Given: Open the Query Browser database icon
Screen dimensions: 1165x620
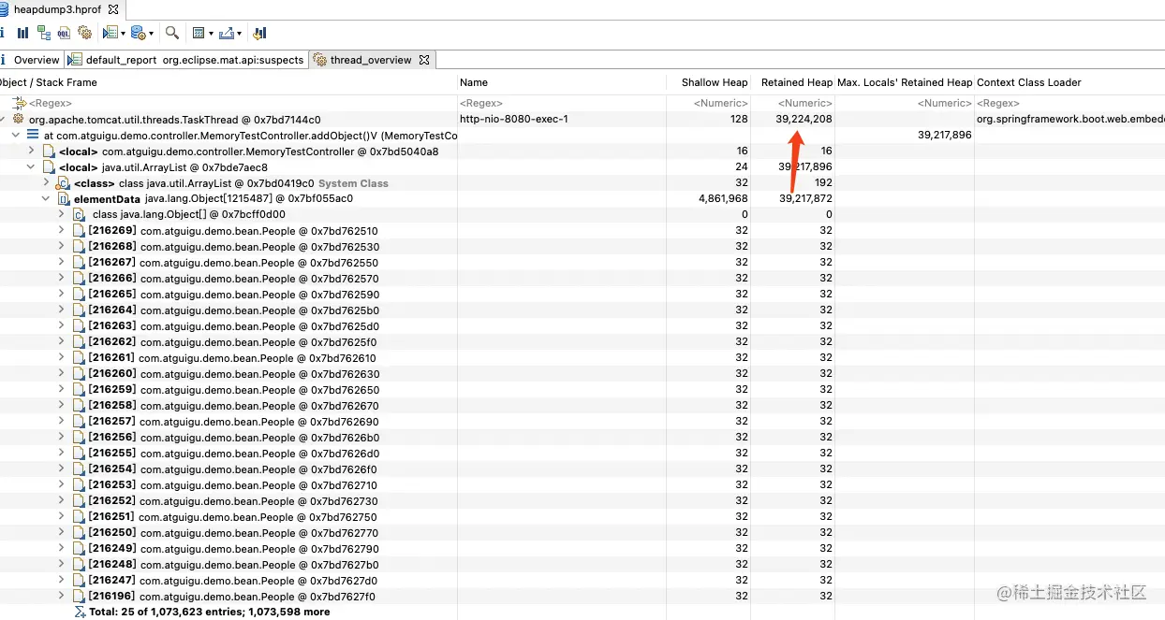Looking at the screenshot, I should pyautogui.click(x=138, y=33).
